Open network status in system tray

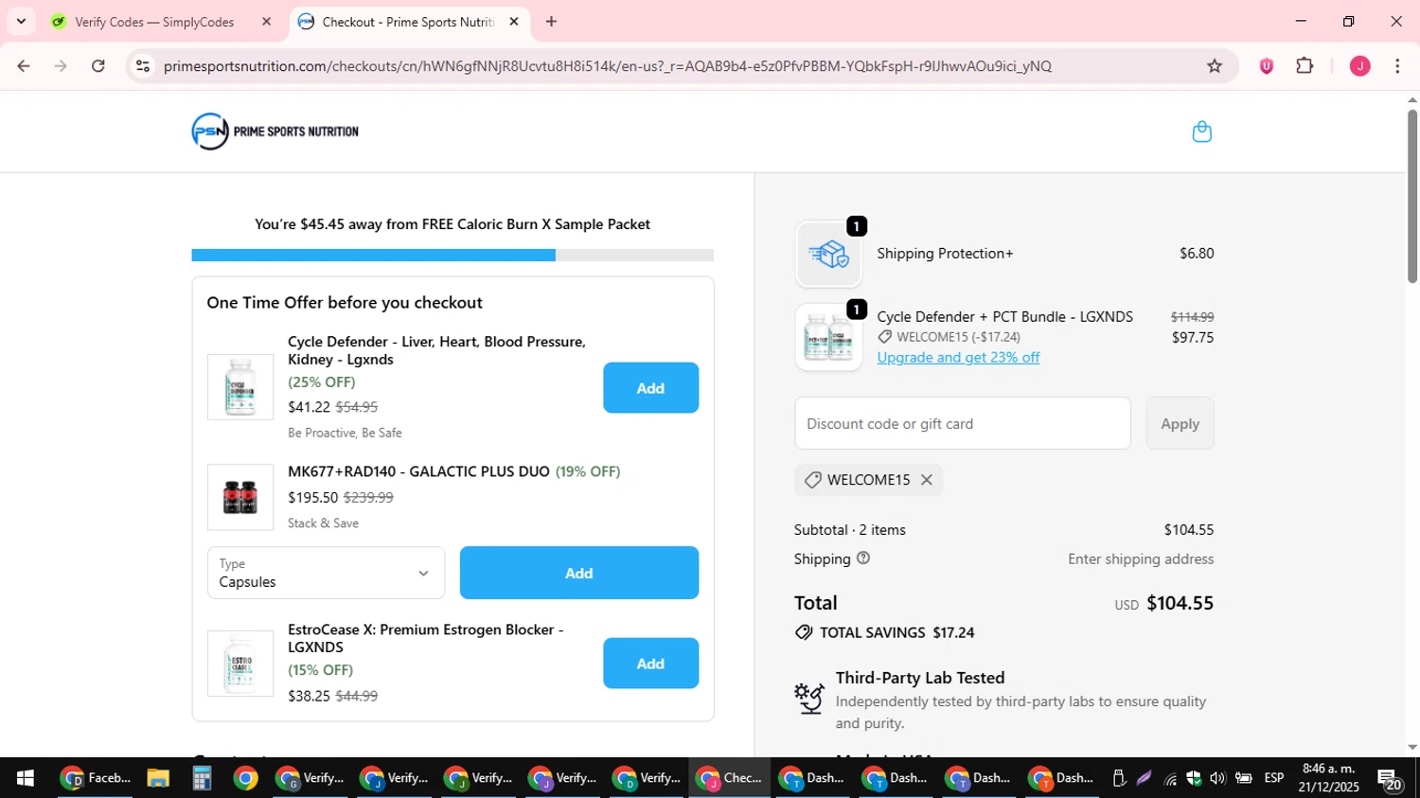point(1171,778)
